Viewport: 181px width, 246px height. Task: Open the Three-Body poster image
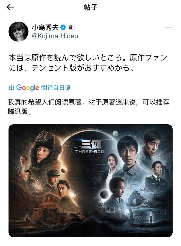(91, 181)
